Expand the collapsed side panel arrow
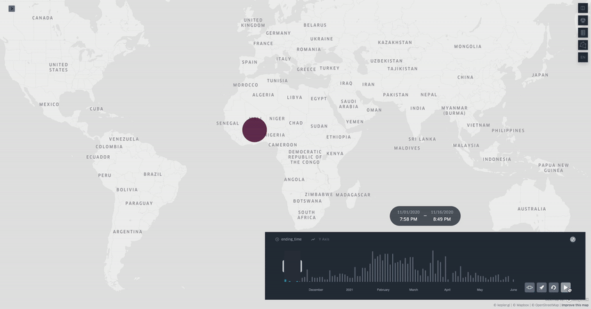Viewport: 591px width, 309px height. (x=12, y=8)
